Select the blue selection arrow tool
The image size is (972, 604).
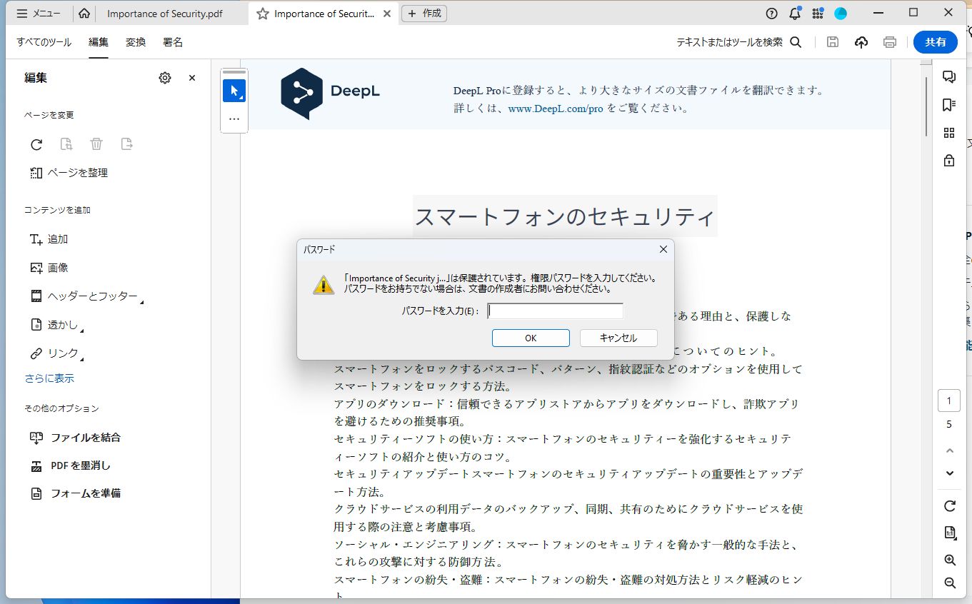point(234,90)
